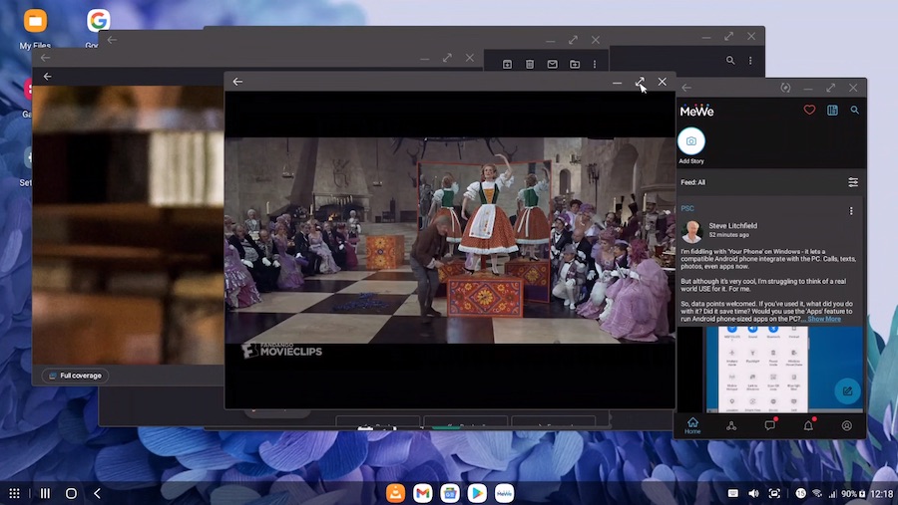This screenshot has height=505, width=898.
Task: Open three-dot menu in rear window
Action: 750,60
